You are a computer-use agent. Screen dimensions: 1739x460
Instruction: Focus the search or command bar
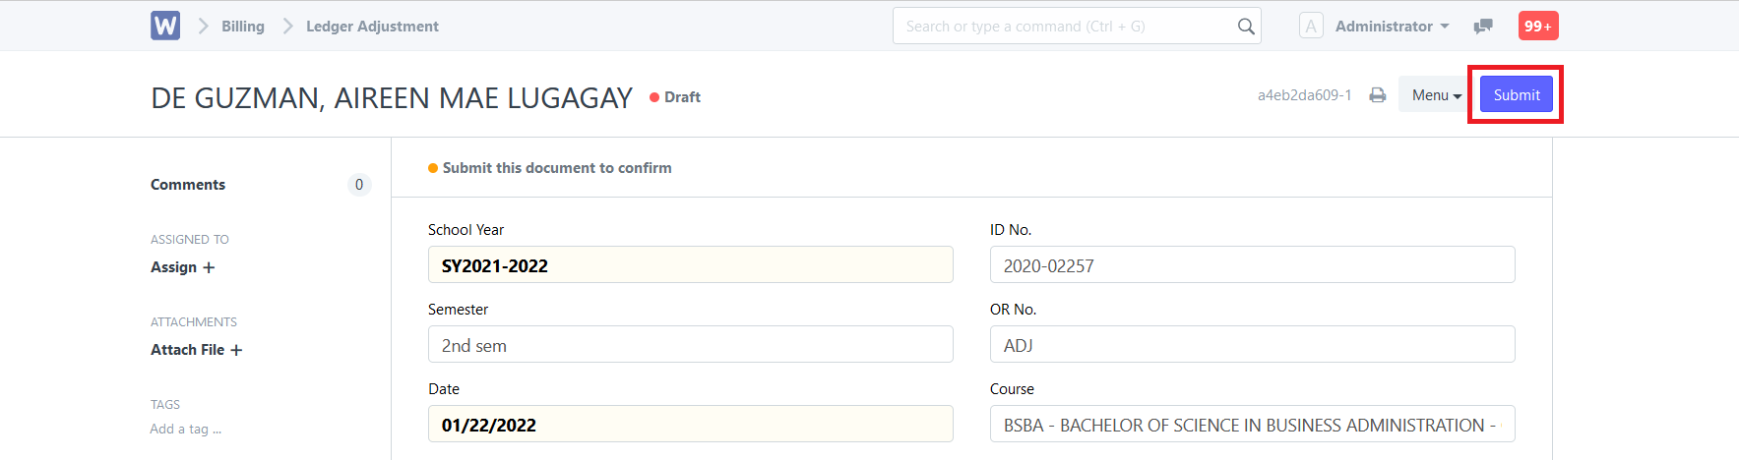pyautogui.click(x=1077, y=27)
